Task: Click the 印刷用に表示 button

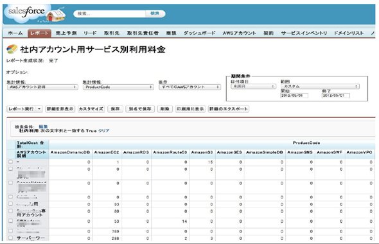Action: 190,109
